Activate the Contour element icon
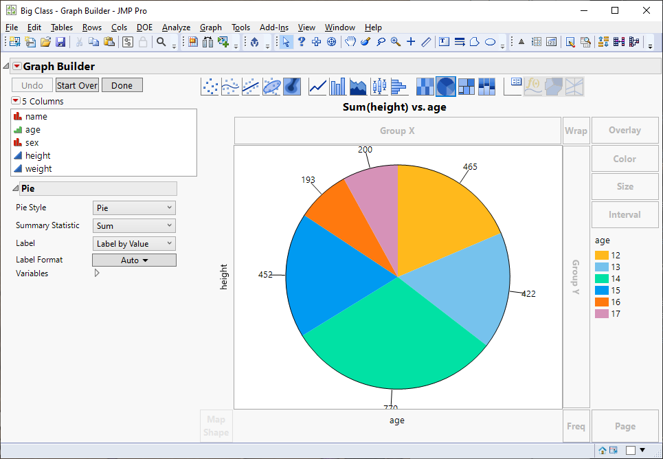Image resolution: width=663 pixels, height=459 pixels. (x=289, y=86)
